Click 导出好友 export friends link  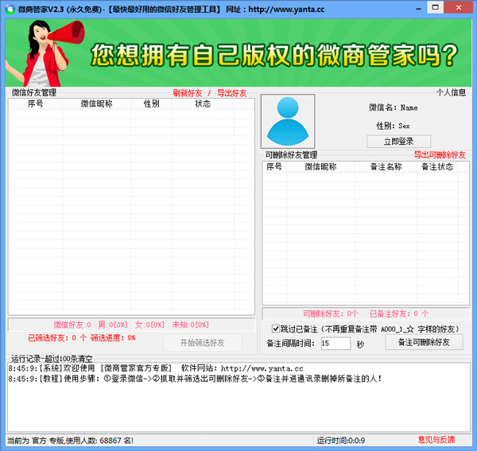pos(232,93)
